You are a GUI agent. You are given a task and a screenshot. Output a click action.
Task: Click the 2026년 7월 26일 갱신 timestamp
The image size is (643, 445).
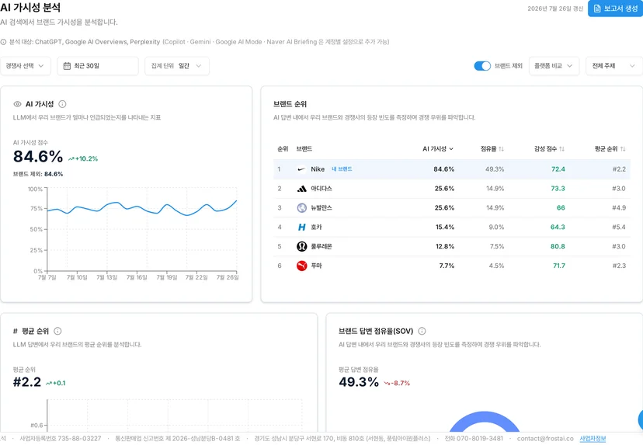pyautogui.click(x=555, y=9)
